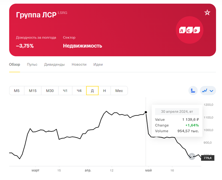Switch to the Дивиденды tab
This screenshot has width=222, height=180.
tap(54, 64)
